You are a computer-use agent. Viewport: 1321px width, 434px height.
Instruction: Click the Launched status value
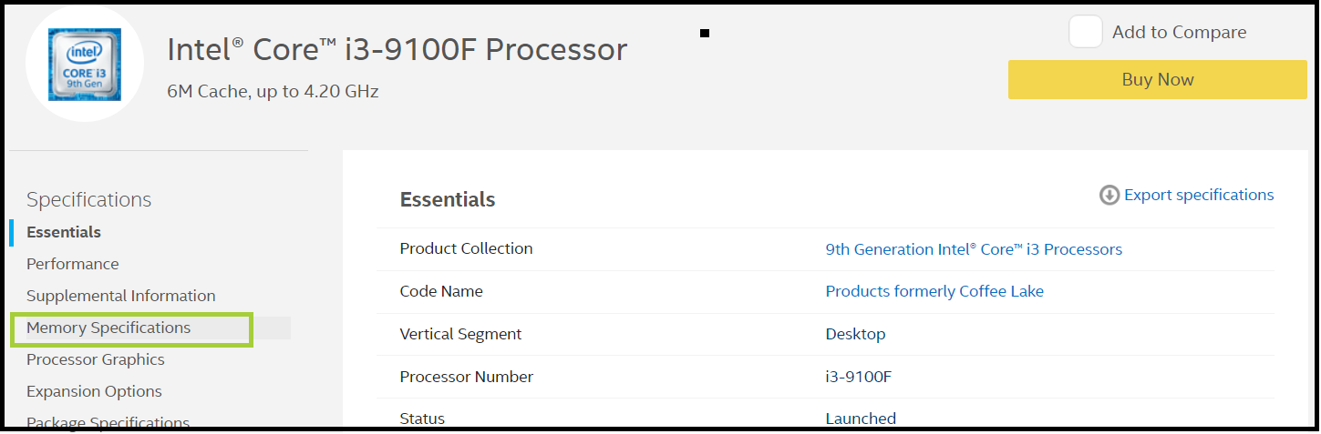click(861, 419)
